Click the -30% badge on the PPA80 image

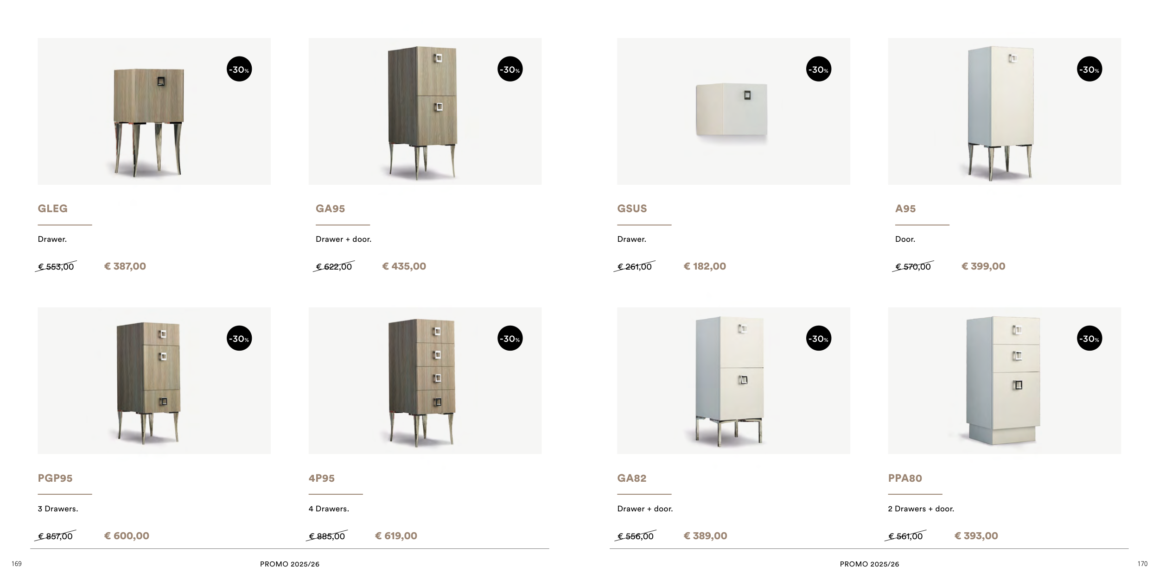1089,339
